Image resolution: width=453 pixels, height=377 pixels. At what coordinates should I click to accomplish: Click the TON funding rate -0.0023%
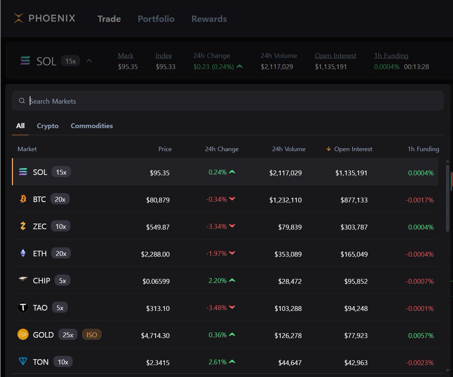[x=420, y=363]
